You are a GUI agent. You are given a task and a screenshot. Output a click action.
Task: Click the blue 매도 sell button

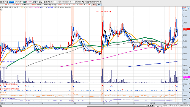pyautogui.click(x=99, y=5)
